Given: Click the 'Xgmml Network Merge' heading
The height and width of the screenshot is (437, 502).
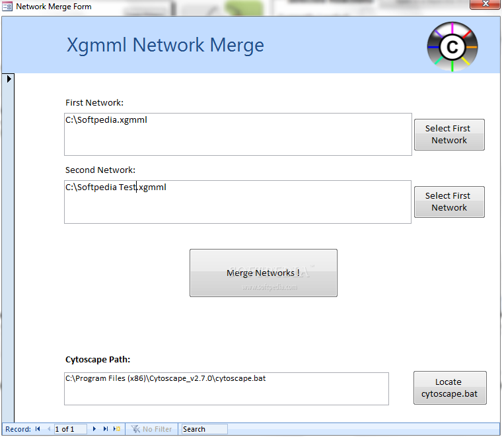Looking at the screenshot, I should [165, 45].
